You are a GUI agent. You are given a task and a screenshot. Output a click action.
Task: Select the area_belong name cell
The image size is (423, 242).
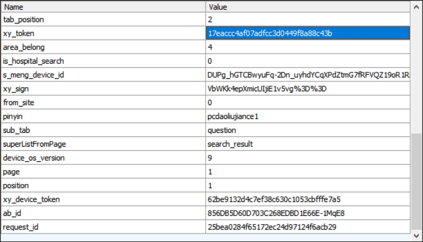[x=103, y=47]
